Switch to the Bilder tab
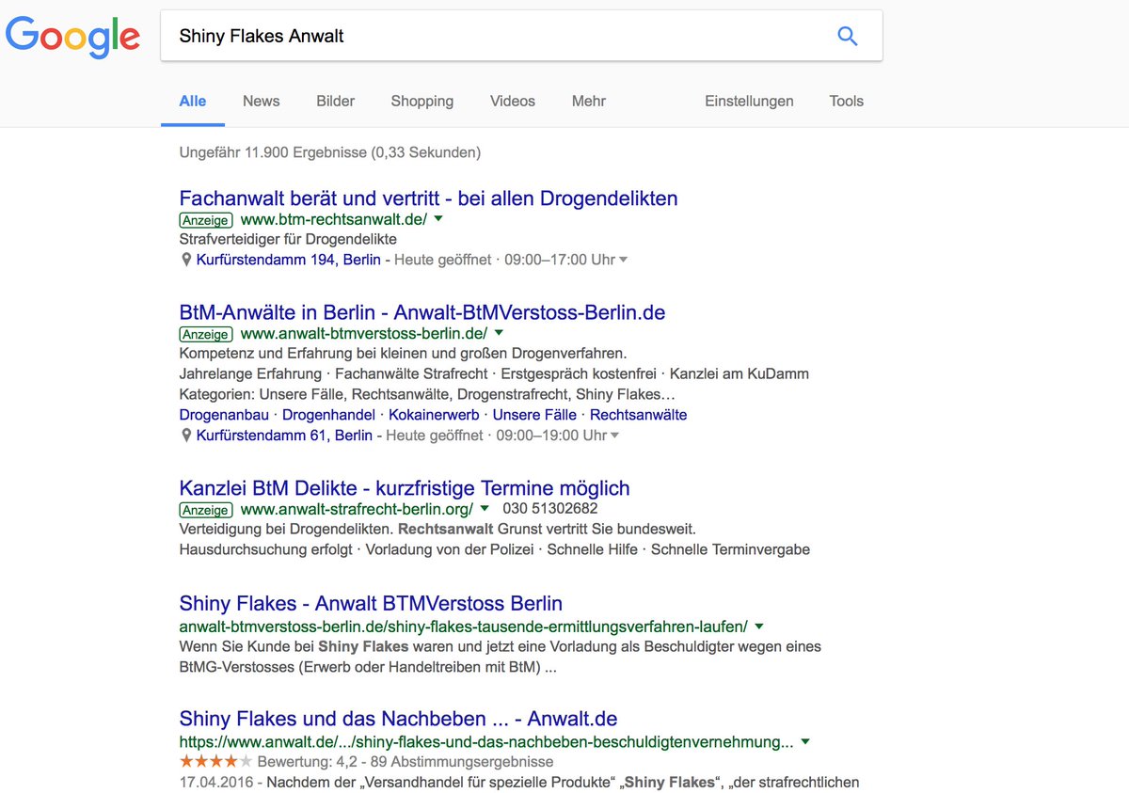The width and height of the screenshot is (1129, 793). point(336,101)
